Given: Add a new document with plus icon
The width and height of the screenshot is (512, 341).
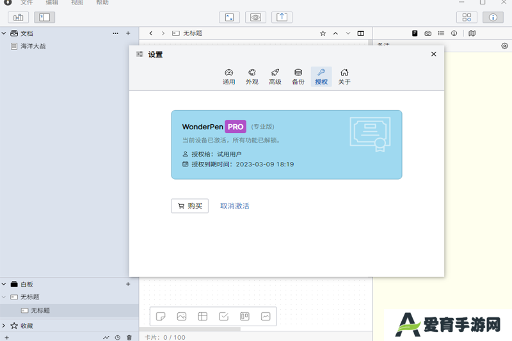Looking at the screenshot, I should point(128,33).
